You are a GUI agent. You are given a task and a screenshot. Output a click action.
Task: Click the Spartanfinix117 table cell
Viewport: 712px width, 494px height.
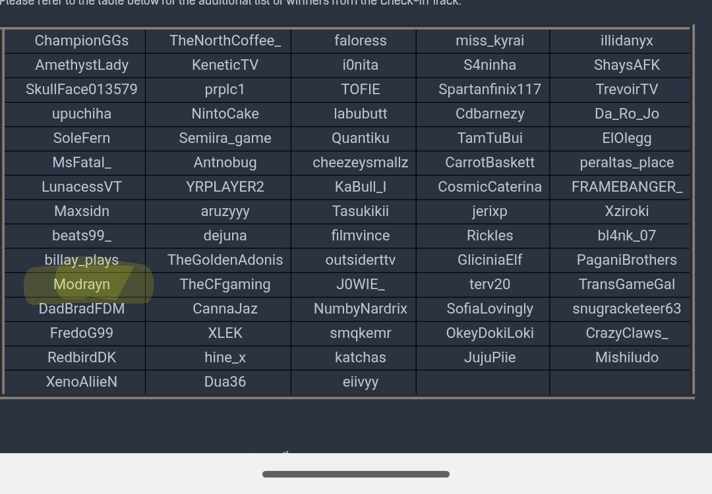click(x=490, y=90)
